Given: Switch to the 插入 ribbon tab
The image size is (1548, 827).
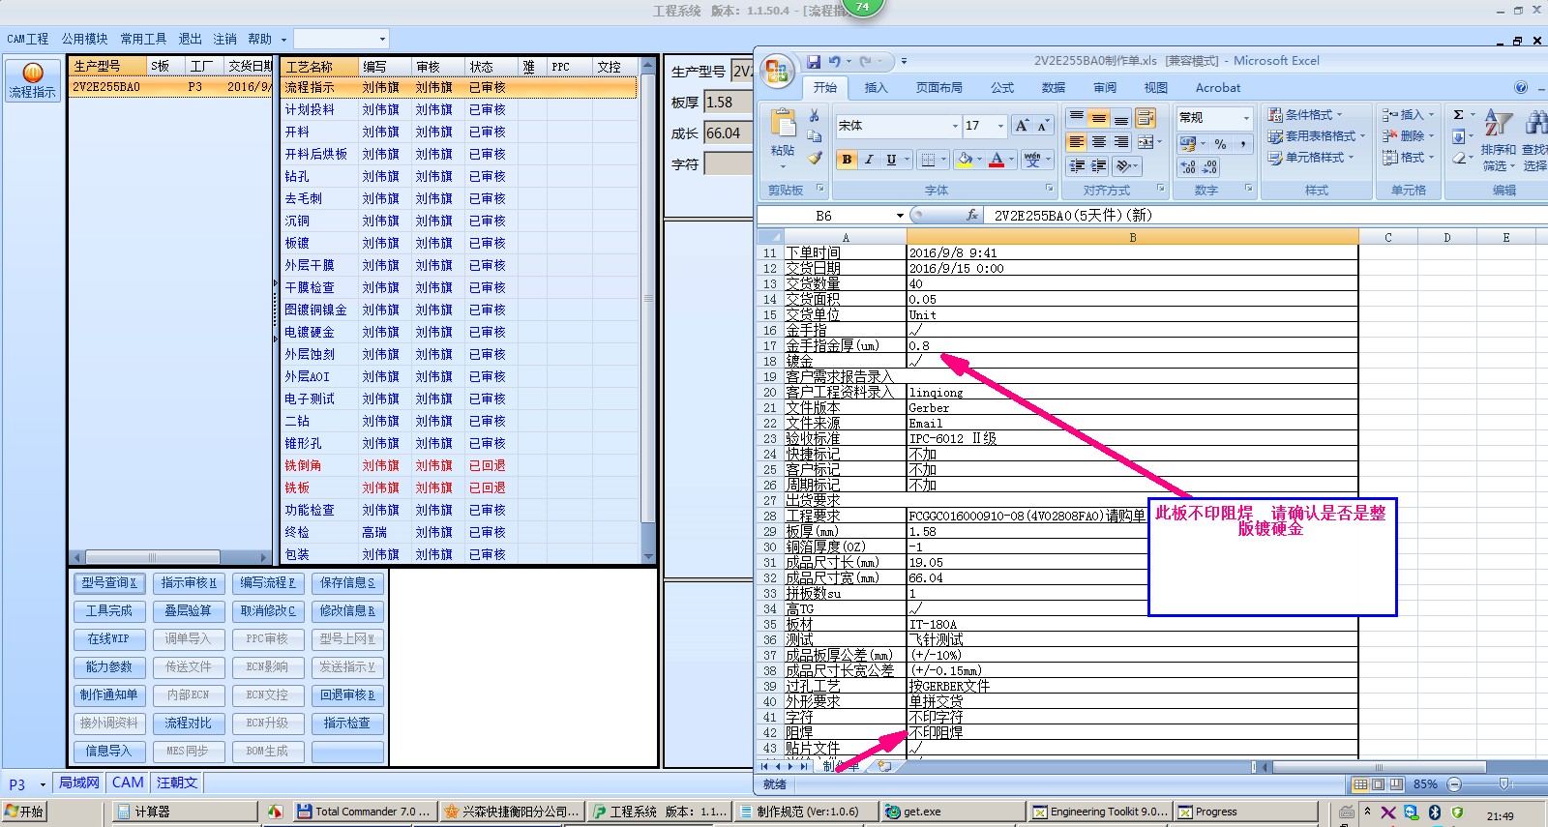Looking at the screenshot, I should [876, 87].
